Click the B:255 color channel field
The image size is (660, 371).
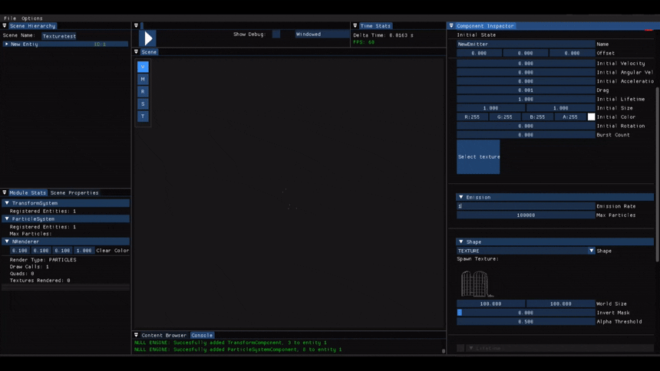coord(537,117)
